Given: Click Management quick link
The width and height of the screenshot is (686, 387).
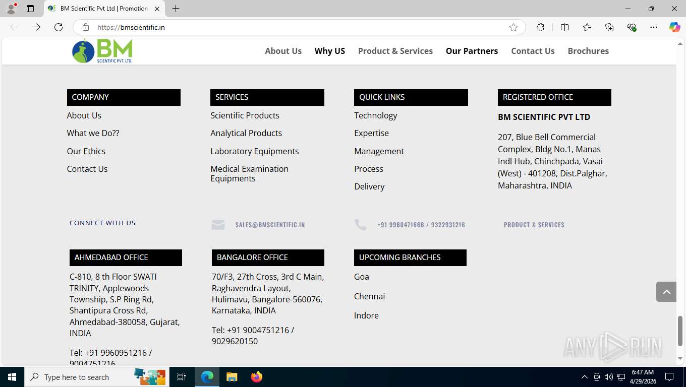Looking at the screenshot, I should 379,151.
